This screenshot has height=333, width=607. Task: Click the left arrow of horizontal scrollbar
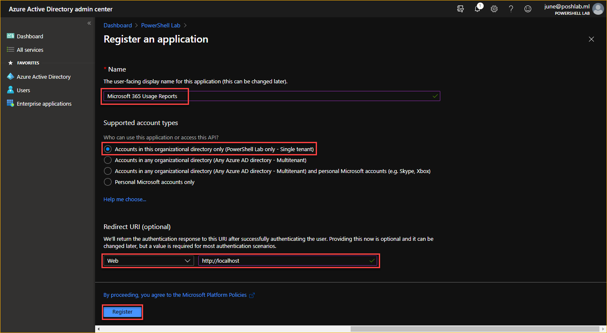coord(99,329)
